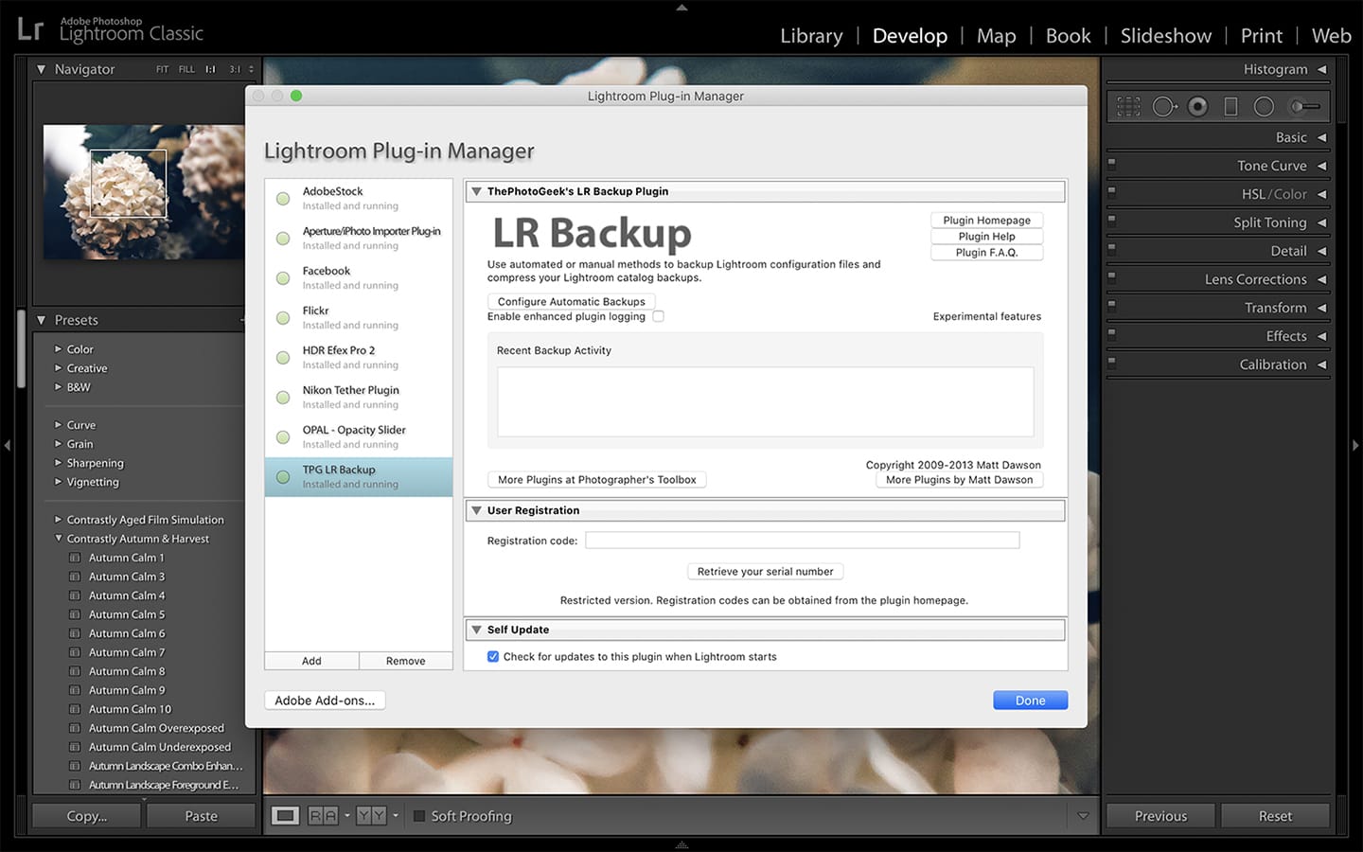The width and height of the screenshot is (1363, 852).
Task: Click the right panel collapse arrow at screen edge
Action: tap(1355, 445)
